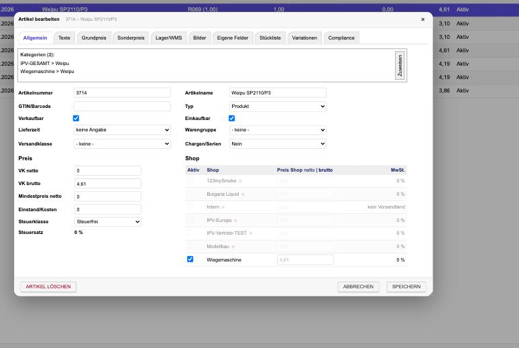Open the Lager/WMS tab
Screen dimensions: 519x348
pos(168,38)
